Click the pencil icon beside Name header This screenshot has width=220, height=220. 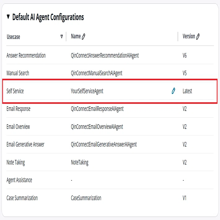click(x=83, y=37)
